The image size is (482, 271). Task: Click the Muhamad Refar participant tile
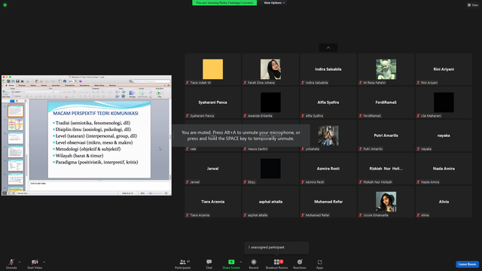[328, 202]
